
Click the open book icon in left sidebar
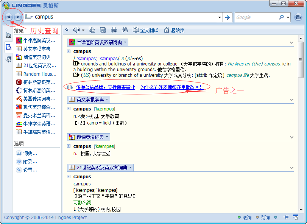8,36
